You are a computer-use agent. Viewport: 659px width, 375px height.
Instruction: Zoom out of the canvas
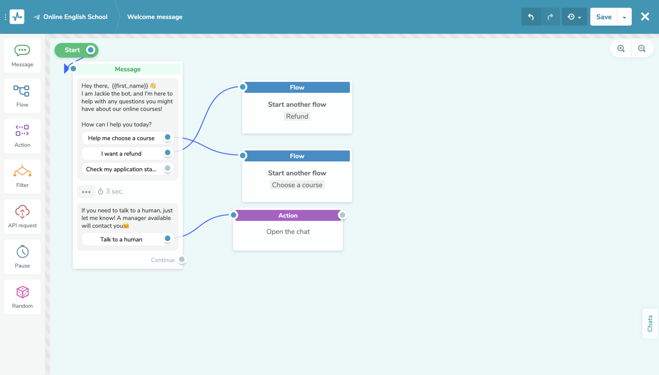click(x=642, y=48)
